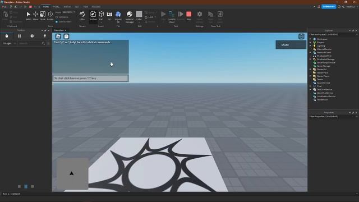Expand the TextChatService tree node
Screen dimensions: 359x202
pos(310,90)
